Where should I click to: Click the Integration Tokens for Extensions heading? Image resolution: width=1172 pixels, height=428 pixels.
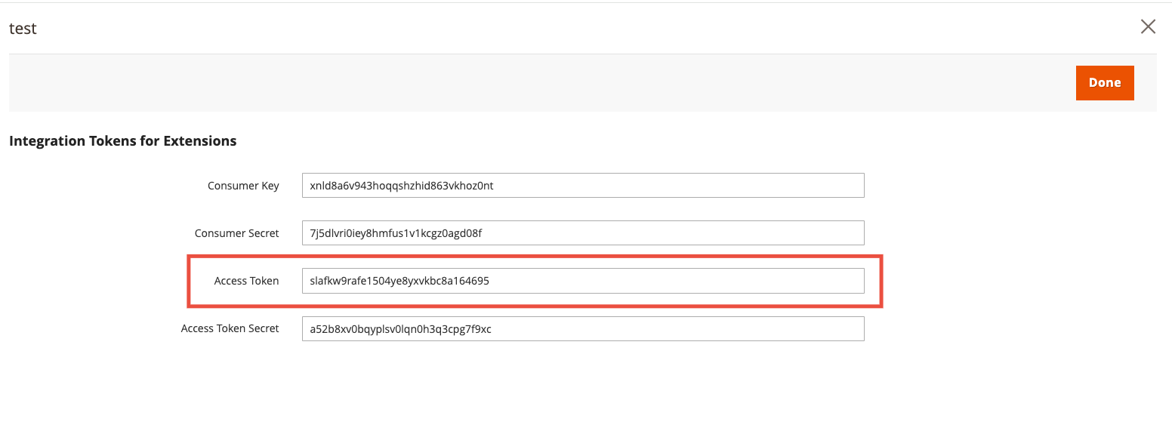(123, 141)
